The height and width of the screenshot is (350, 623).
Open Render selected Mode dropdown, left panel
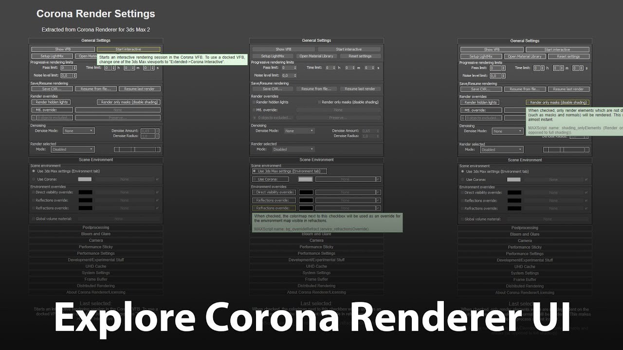[x=72, y=150]
